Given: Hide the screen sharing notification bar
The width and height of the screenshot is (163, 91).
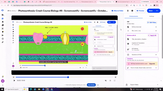Looking at the screenshot, I should pyautogui.click(x=98, y=85).
